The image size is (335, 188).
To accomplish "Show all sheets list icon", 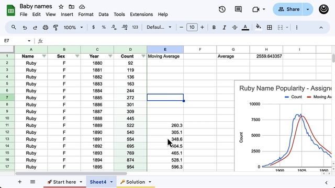I will (x=32, y=182).
